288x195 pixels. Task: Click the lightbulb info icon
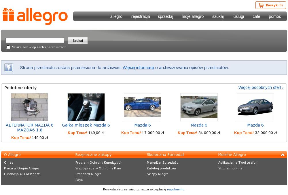pos(9,68)
